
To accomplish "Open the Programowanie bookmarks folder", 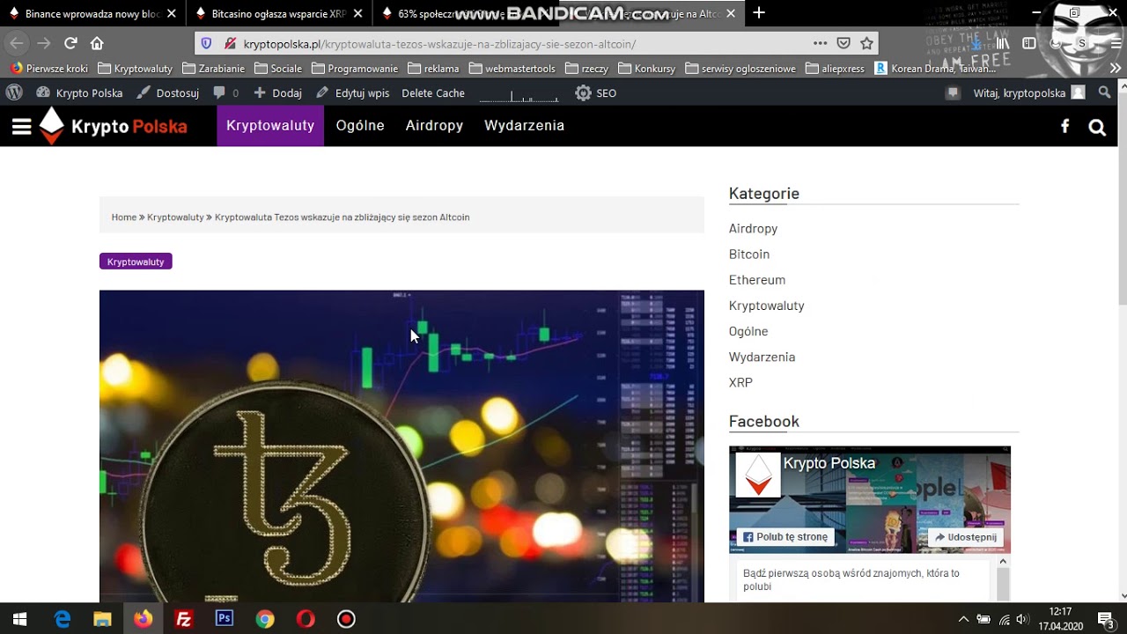I will [354, 68].
